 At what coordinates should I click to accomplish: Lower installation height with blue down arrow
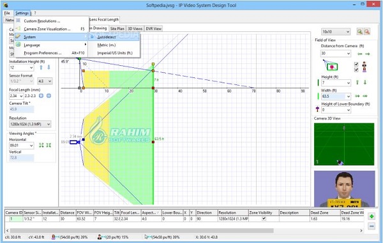click(x=49, y=67)
